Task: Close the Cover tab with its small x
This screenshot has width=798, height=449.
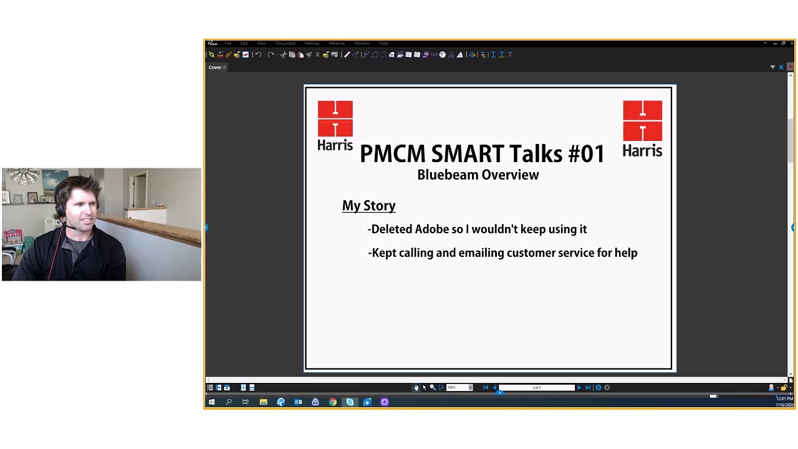Action: click(x=225, y=67)
